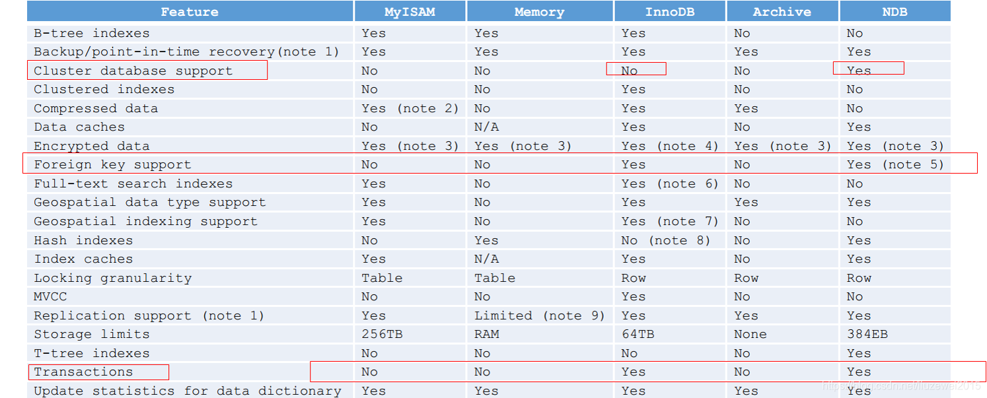Select 'Replication support (note 1)' label
The width and height of the screenshot is (987, 398).
(149, 315)
